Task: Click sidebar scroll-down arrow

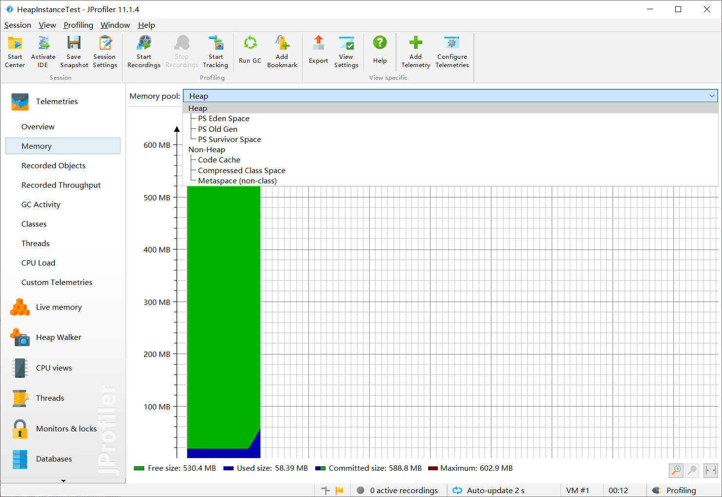Action: (x=63, y=481)
